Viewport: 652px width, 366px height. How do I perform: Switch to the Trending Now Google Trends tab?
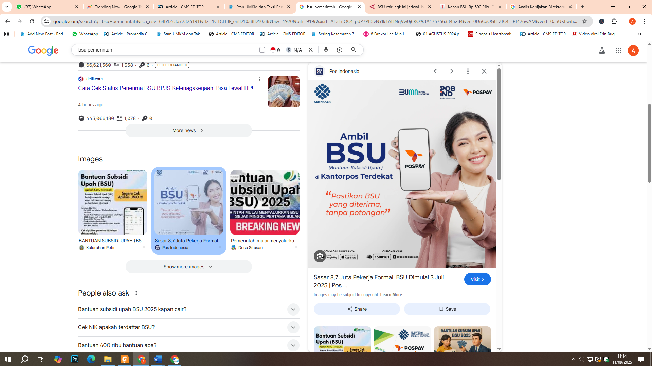click(118, 7)
